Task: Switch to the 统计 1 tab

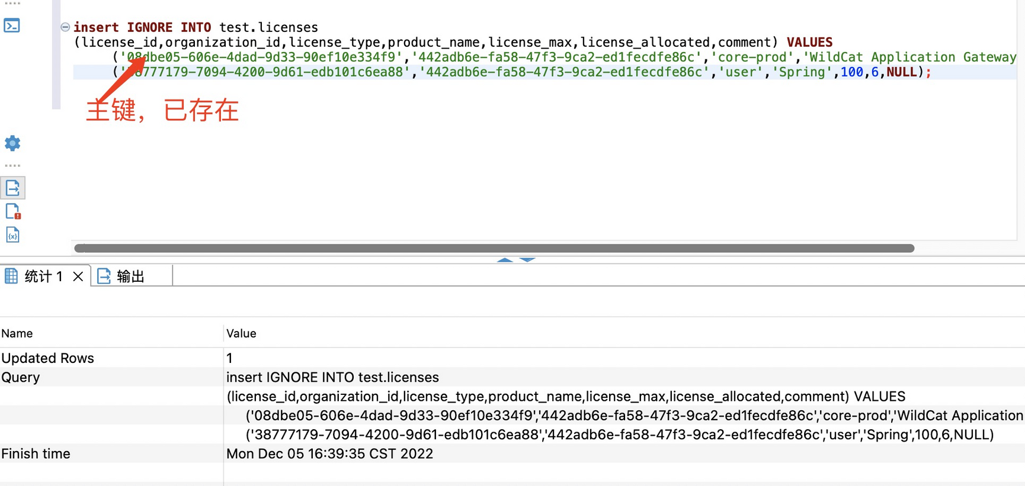Action: (x=43, y=276)
